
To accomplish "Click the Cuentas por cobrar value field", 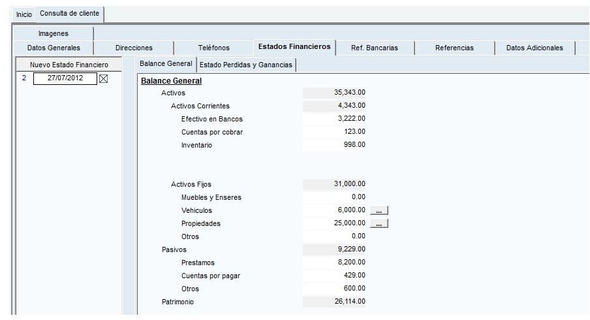I will tap(335, 132).
